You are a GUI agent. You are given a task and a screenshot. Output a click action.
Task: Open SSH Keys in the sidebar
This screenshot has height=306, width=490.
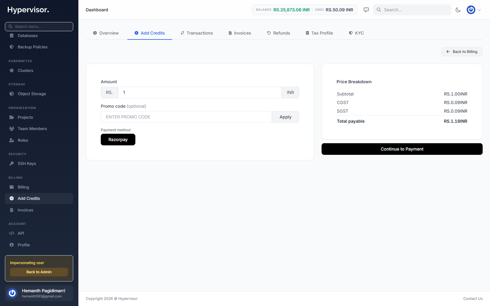click(39, 163)
